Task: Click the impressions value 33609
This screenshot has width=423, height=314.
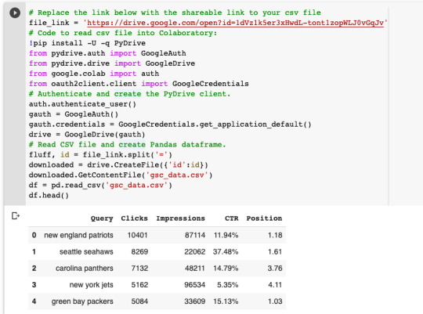Action: coord(195,301)
